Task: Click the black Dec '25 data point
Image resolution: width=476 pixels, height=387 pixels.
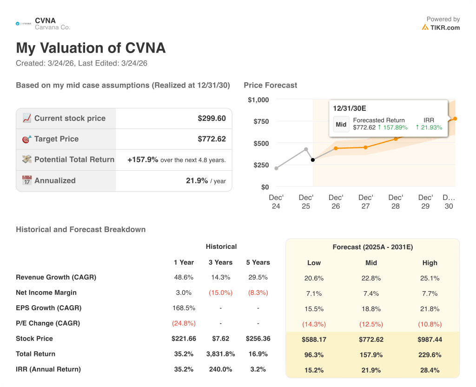Action: pos(313,160)
